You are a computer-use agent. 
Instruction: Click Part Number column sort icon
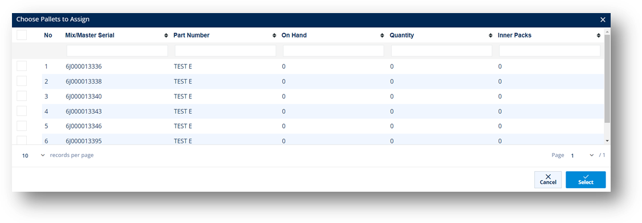(x=274, y=35)
